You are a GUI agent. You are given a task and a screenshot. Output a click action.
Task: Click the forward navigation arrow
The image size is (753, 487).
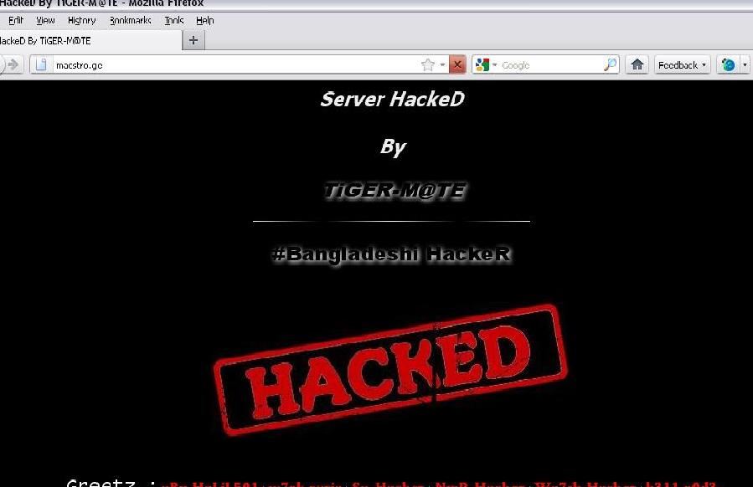click(13, 64)
